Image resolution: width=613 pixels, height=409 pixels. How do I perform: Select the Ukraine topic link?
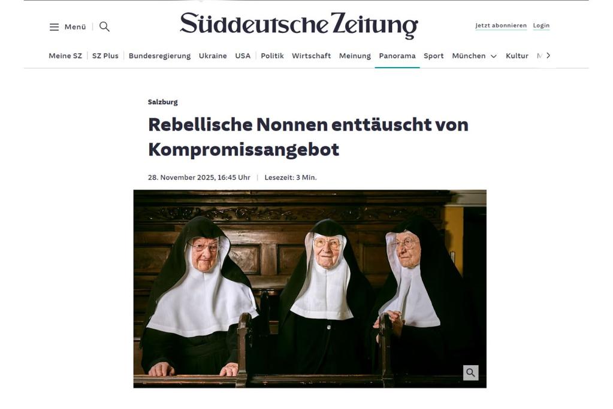click(213, 56)
